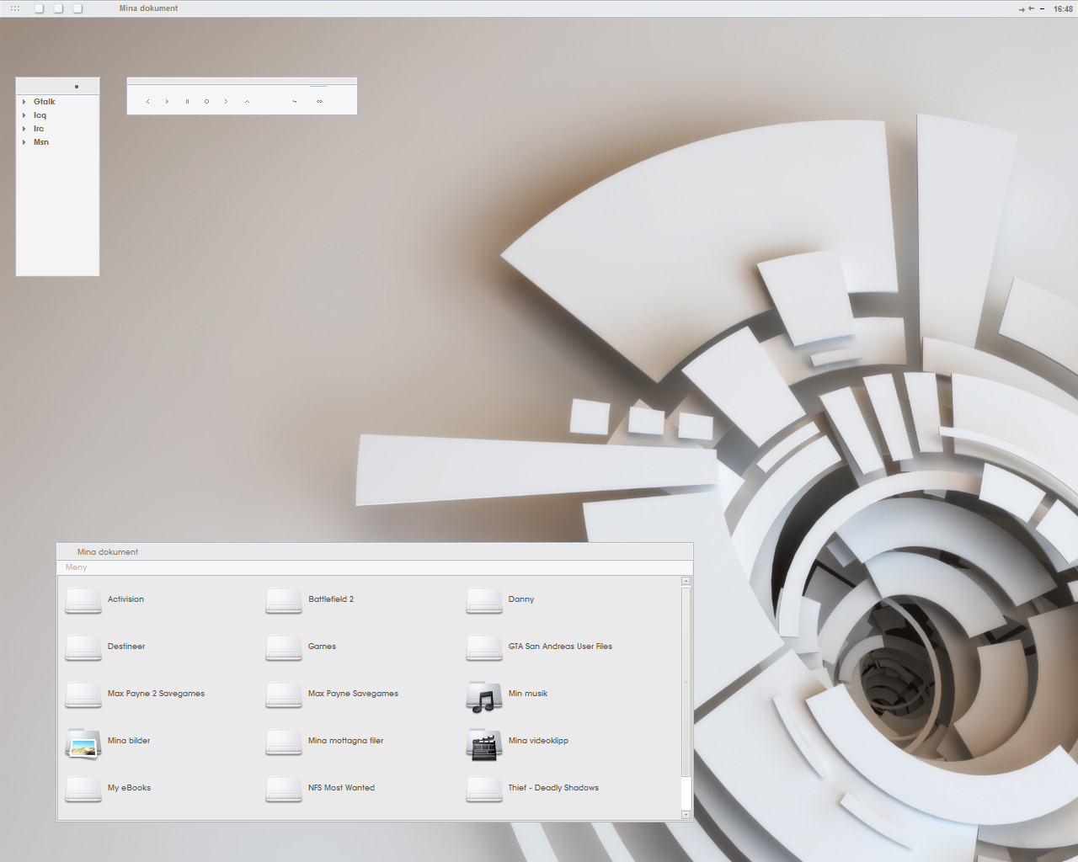Stop playback with the circle button
Viewport: 1078px width, 862px height.
tap(206, 102)
